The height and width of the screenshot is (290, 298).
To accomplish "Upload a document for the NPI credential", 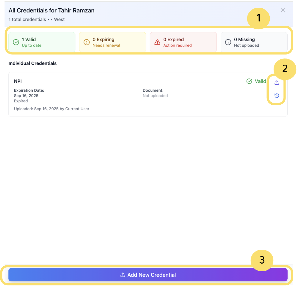I will (x=277, y=82).
